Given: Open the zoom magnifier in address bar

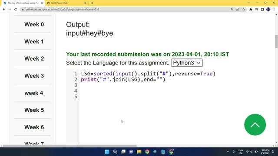Looking at the screenshot, I should click(x=232, y=10).
